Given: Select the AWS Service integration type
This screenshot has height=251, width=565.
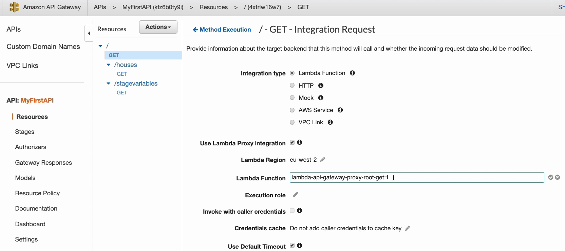Looking at the screenshot, I should pos(292,110).
